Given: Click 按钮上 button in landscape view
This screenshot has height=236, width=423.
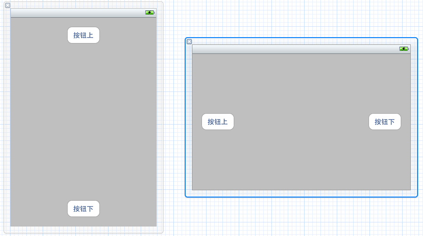Looking at the screenshot, I should (x=218, y=122).
